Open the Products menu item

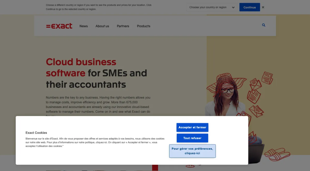[144, 26]
